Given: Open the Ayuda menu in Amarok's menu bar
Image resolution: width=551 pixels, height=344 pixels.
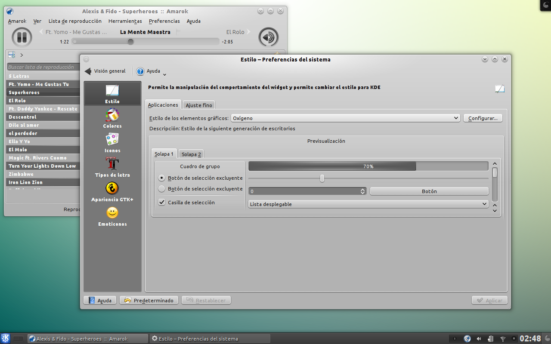Looking at the screenshot, I should tap(194, 21).
